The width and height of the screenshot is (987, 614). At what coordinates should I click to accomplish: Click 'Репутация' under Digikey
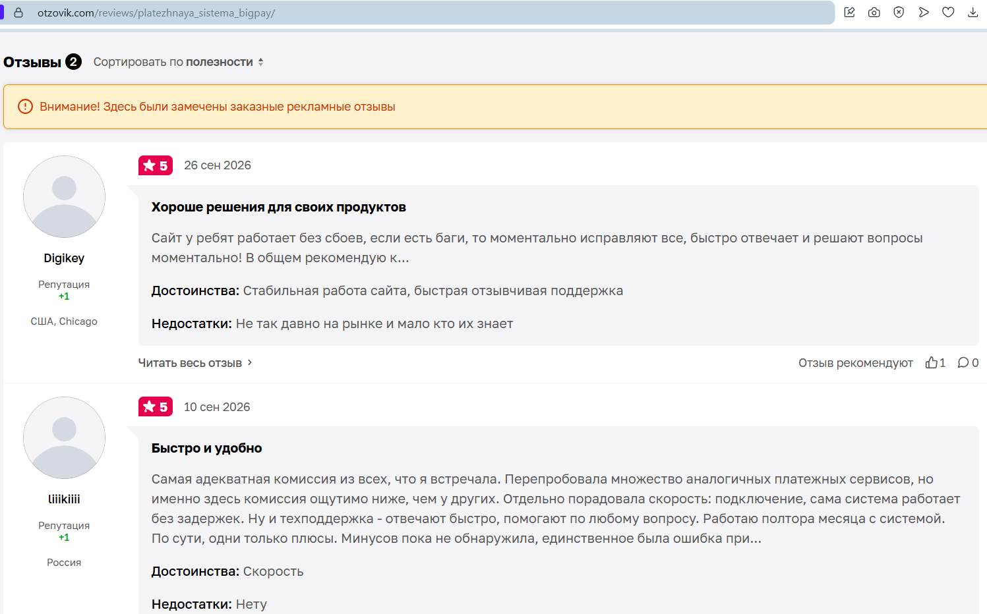click(64, 285)
